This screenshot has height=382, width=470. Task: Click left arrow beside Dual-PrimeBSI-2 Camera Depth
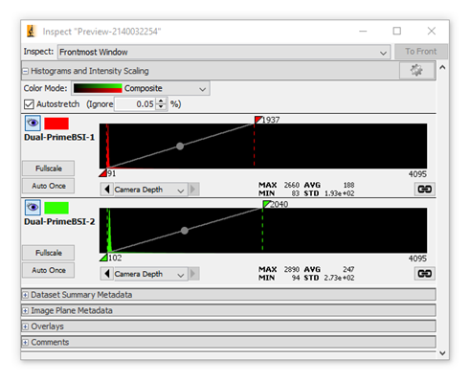tap(107, 274)
